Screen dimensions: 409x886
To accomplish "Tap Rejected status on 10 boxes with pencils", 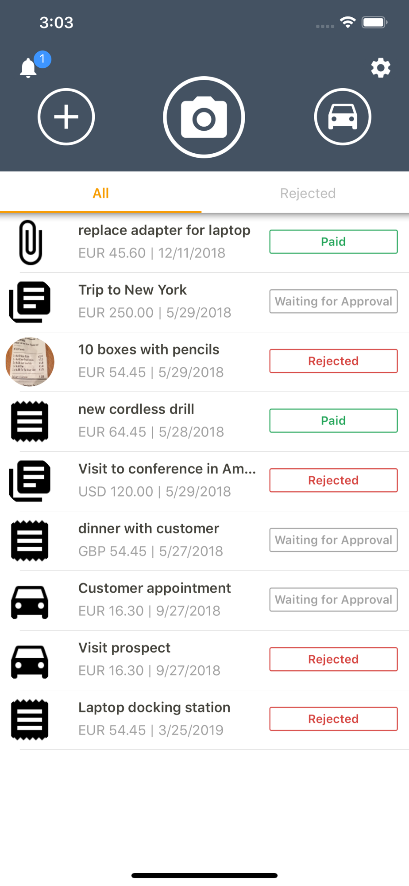I will [x=333, y=361].
